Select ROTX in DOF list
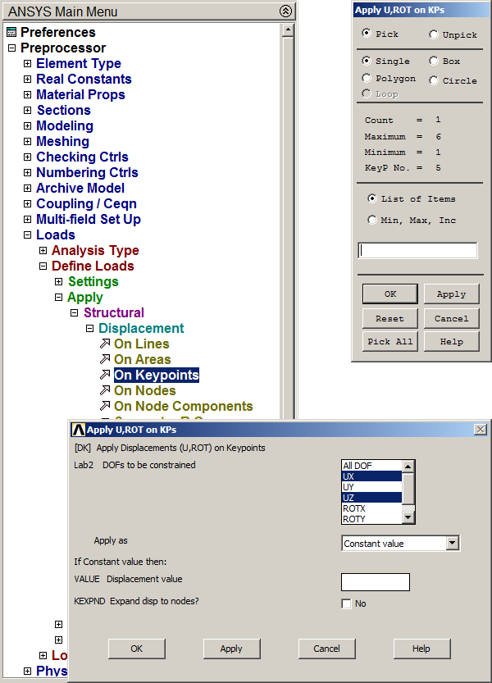The height and width of the screenshot is (683, 492). tap(371, 508)
